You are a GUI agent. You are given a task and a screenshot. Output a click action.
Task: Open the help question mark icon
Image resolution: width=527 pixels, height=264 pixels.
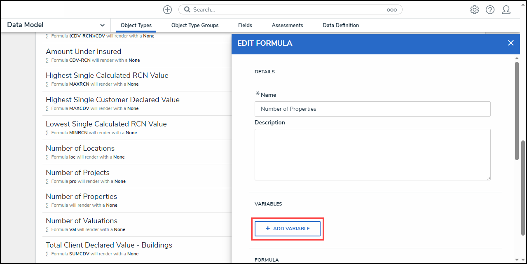tap(490, 10)
